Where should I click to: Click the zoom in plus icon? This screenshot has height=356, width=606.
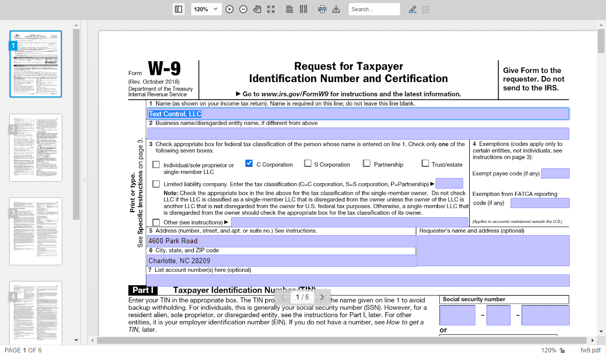click(x=230, y=9)
